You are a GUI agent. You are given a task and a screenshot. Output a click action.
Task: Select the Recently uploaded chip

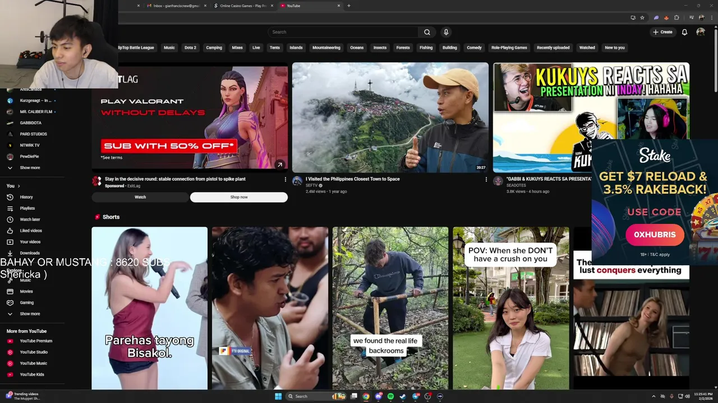553,48
